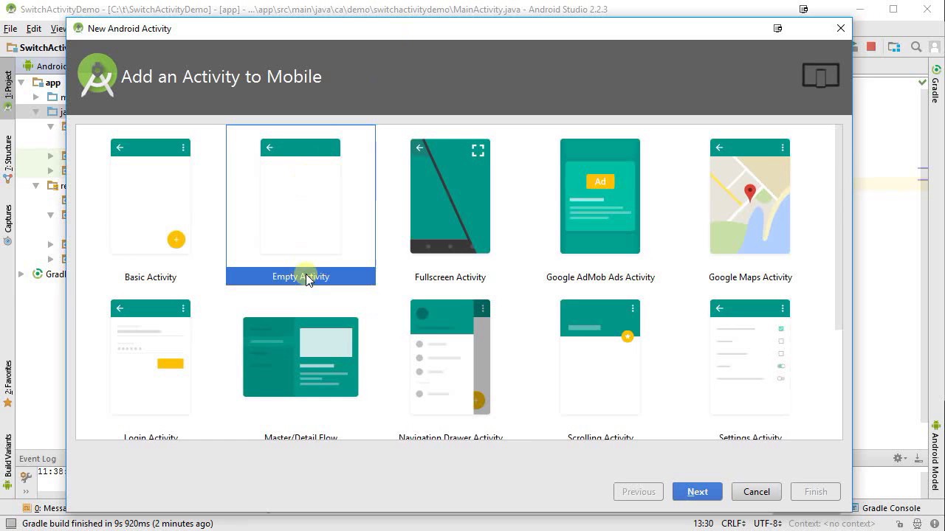This screenshot has height=531, width=945.
Task: Click the Next button
Action: point(698,492)
